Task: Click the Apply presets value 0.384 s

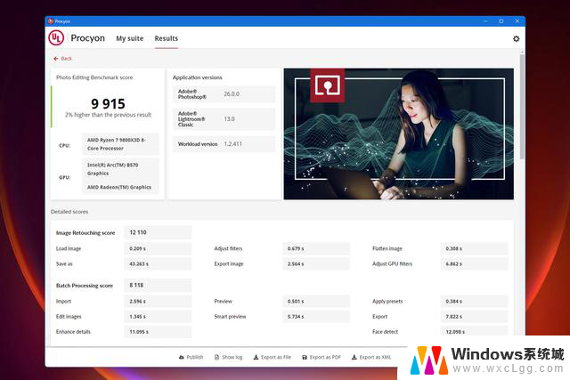Action: click(x=474, y=302)
